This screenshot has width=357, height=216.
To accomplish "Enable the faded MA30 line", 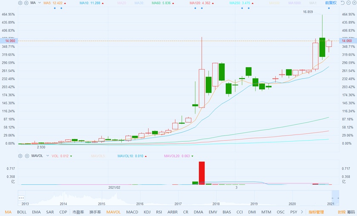I will [x=138, y=3].
